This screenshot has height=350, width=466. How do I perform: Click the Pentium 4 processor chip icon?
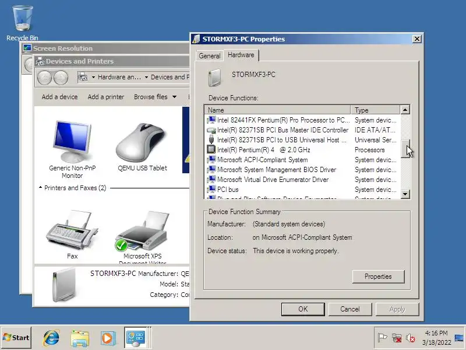click(211, 149)
